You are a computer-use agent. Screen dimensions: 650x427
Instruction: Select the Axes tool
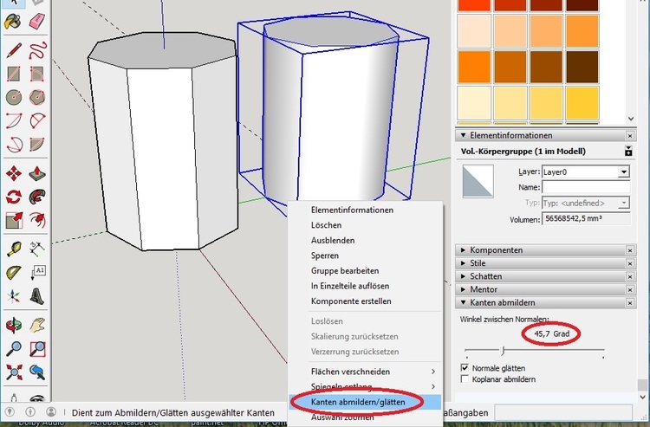[13, 296]
